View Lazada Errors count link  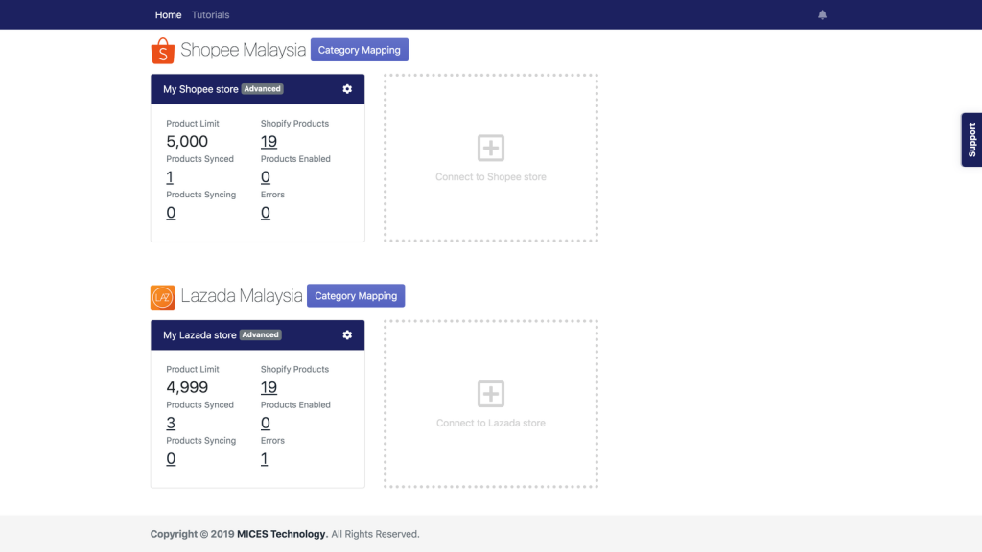tap(265, 459)
